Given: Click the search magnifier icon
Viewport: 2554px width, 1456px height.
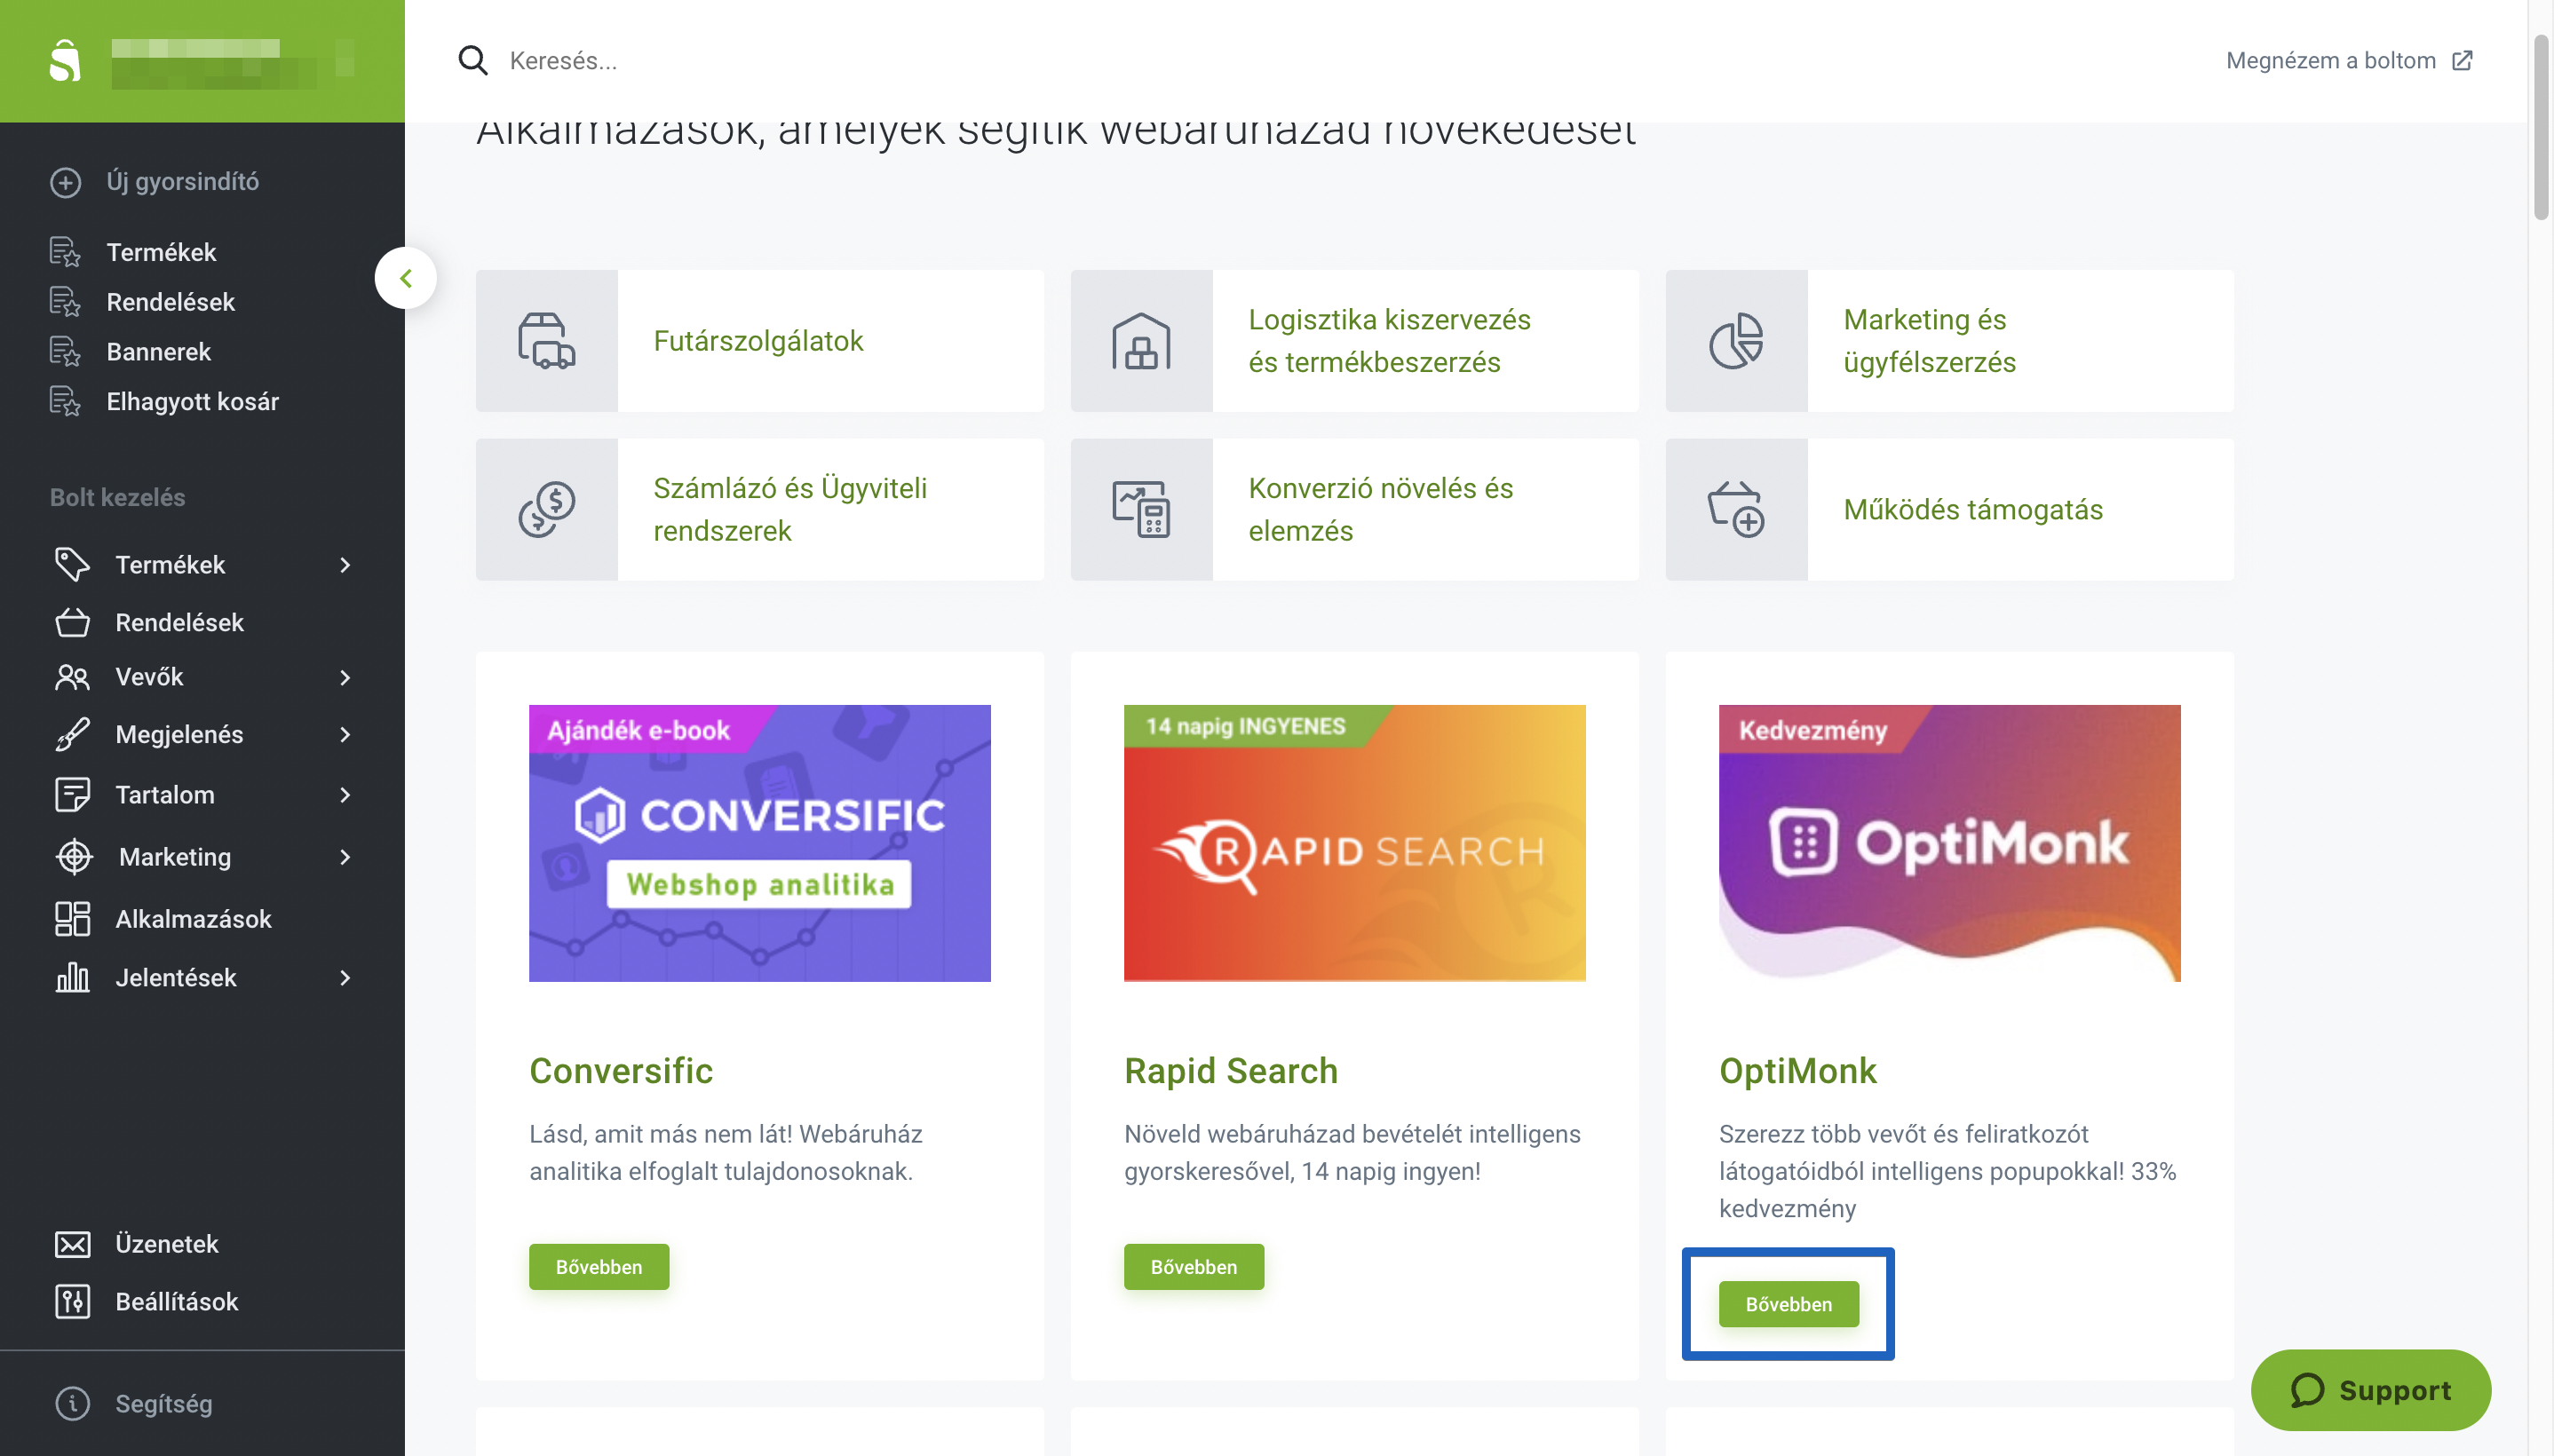Looking at the screenshot, I should tap(473, 60).
